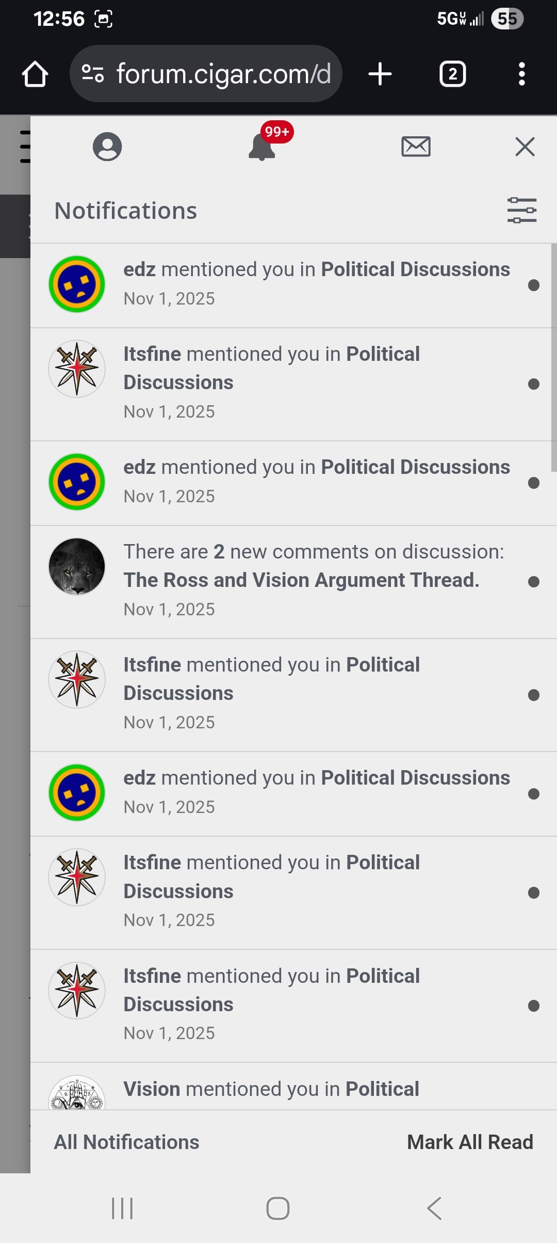Image resolution: width=557 pixels, height=1243 pixels.
Task: Open the browser tab switcher
Action: (x=452, y=74)
